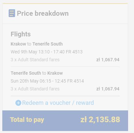Click the Total to pay label
Image resolution: width=134 pixels, height=133 pixels.
click(27, 120)
